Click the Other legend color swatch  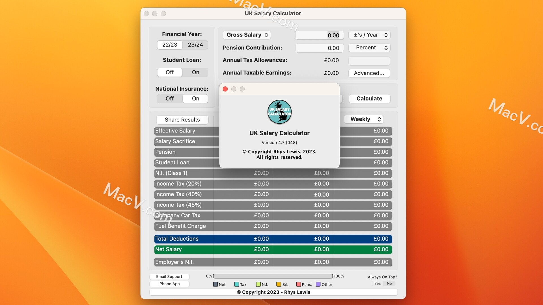pyautogui.click(x=318, y=284)
